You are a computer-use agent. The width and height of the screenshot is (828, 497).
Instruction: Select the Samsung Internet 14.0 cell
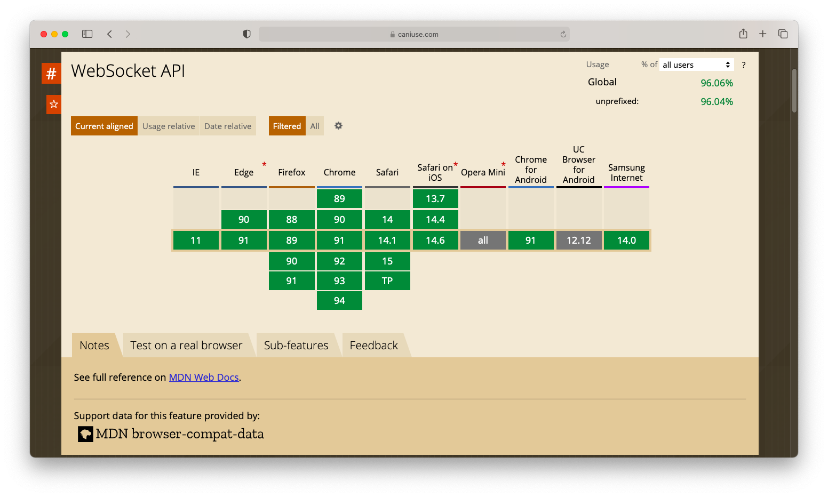coord(626,240)
